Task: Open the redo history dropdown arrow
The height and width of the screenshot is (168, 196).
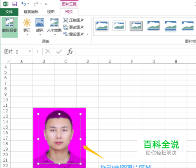Action: coord(40,4)
